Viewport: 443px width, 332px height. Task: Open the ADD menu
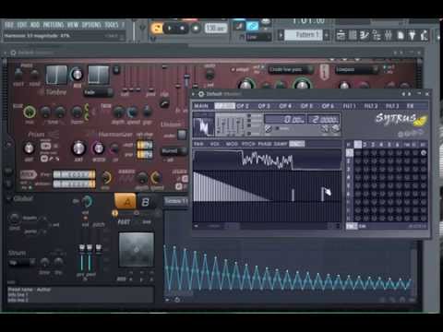[x=35, y=25]
